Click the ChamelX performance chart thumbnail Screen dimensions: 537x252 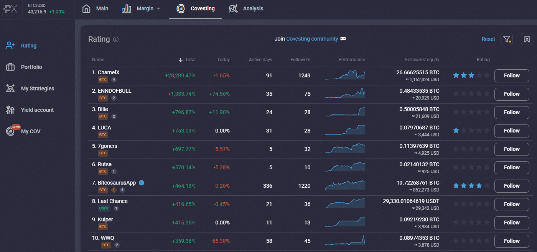coord(345,75)
